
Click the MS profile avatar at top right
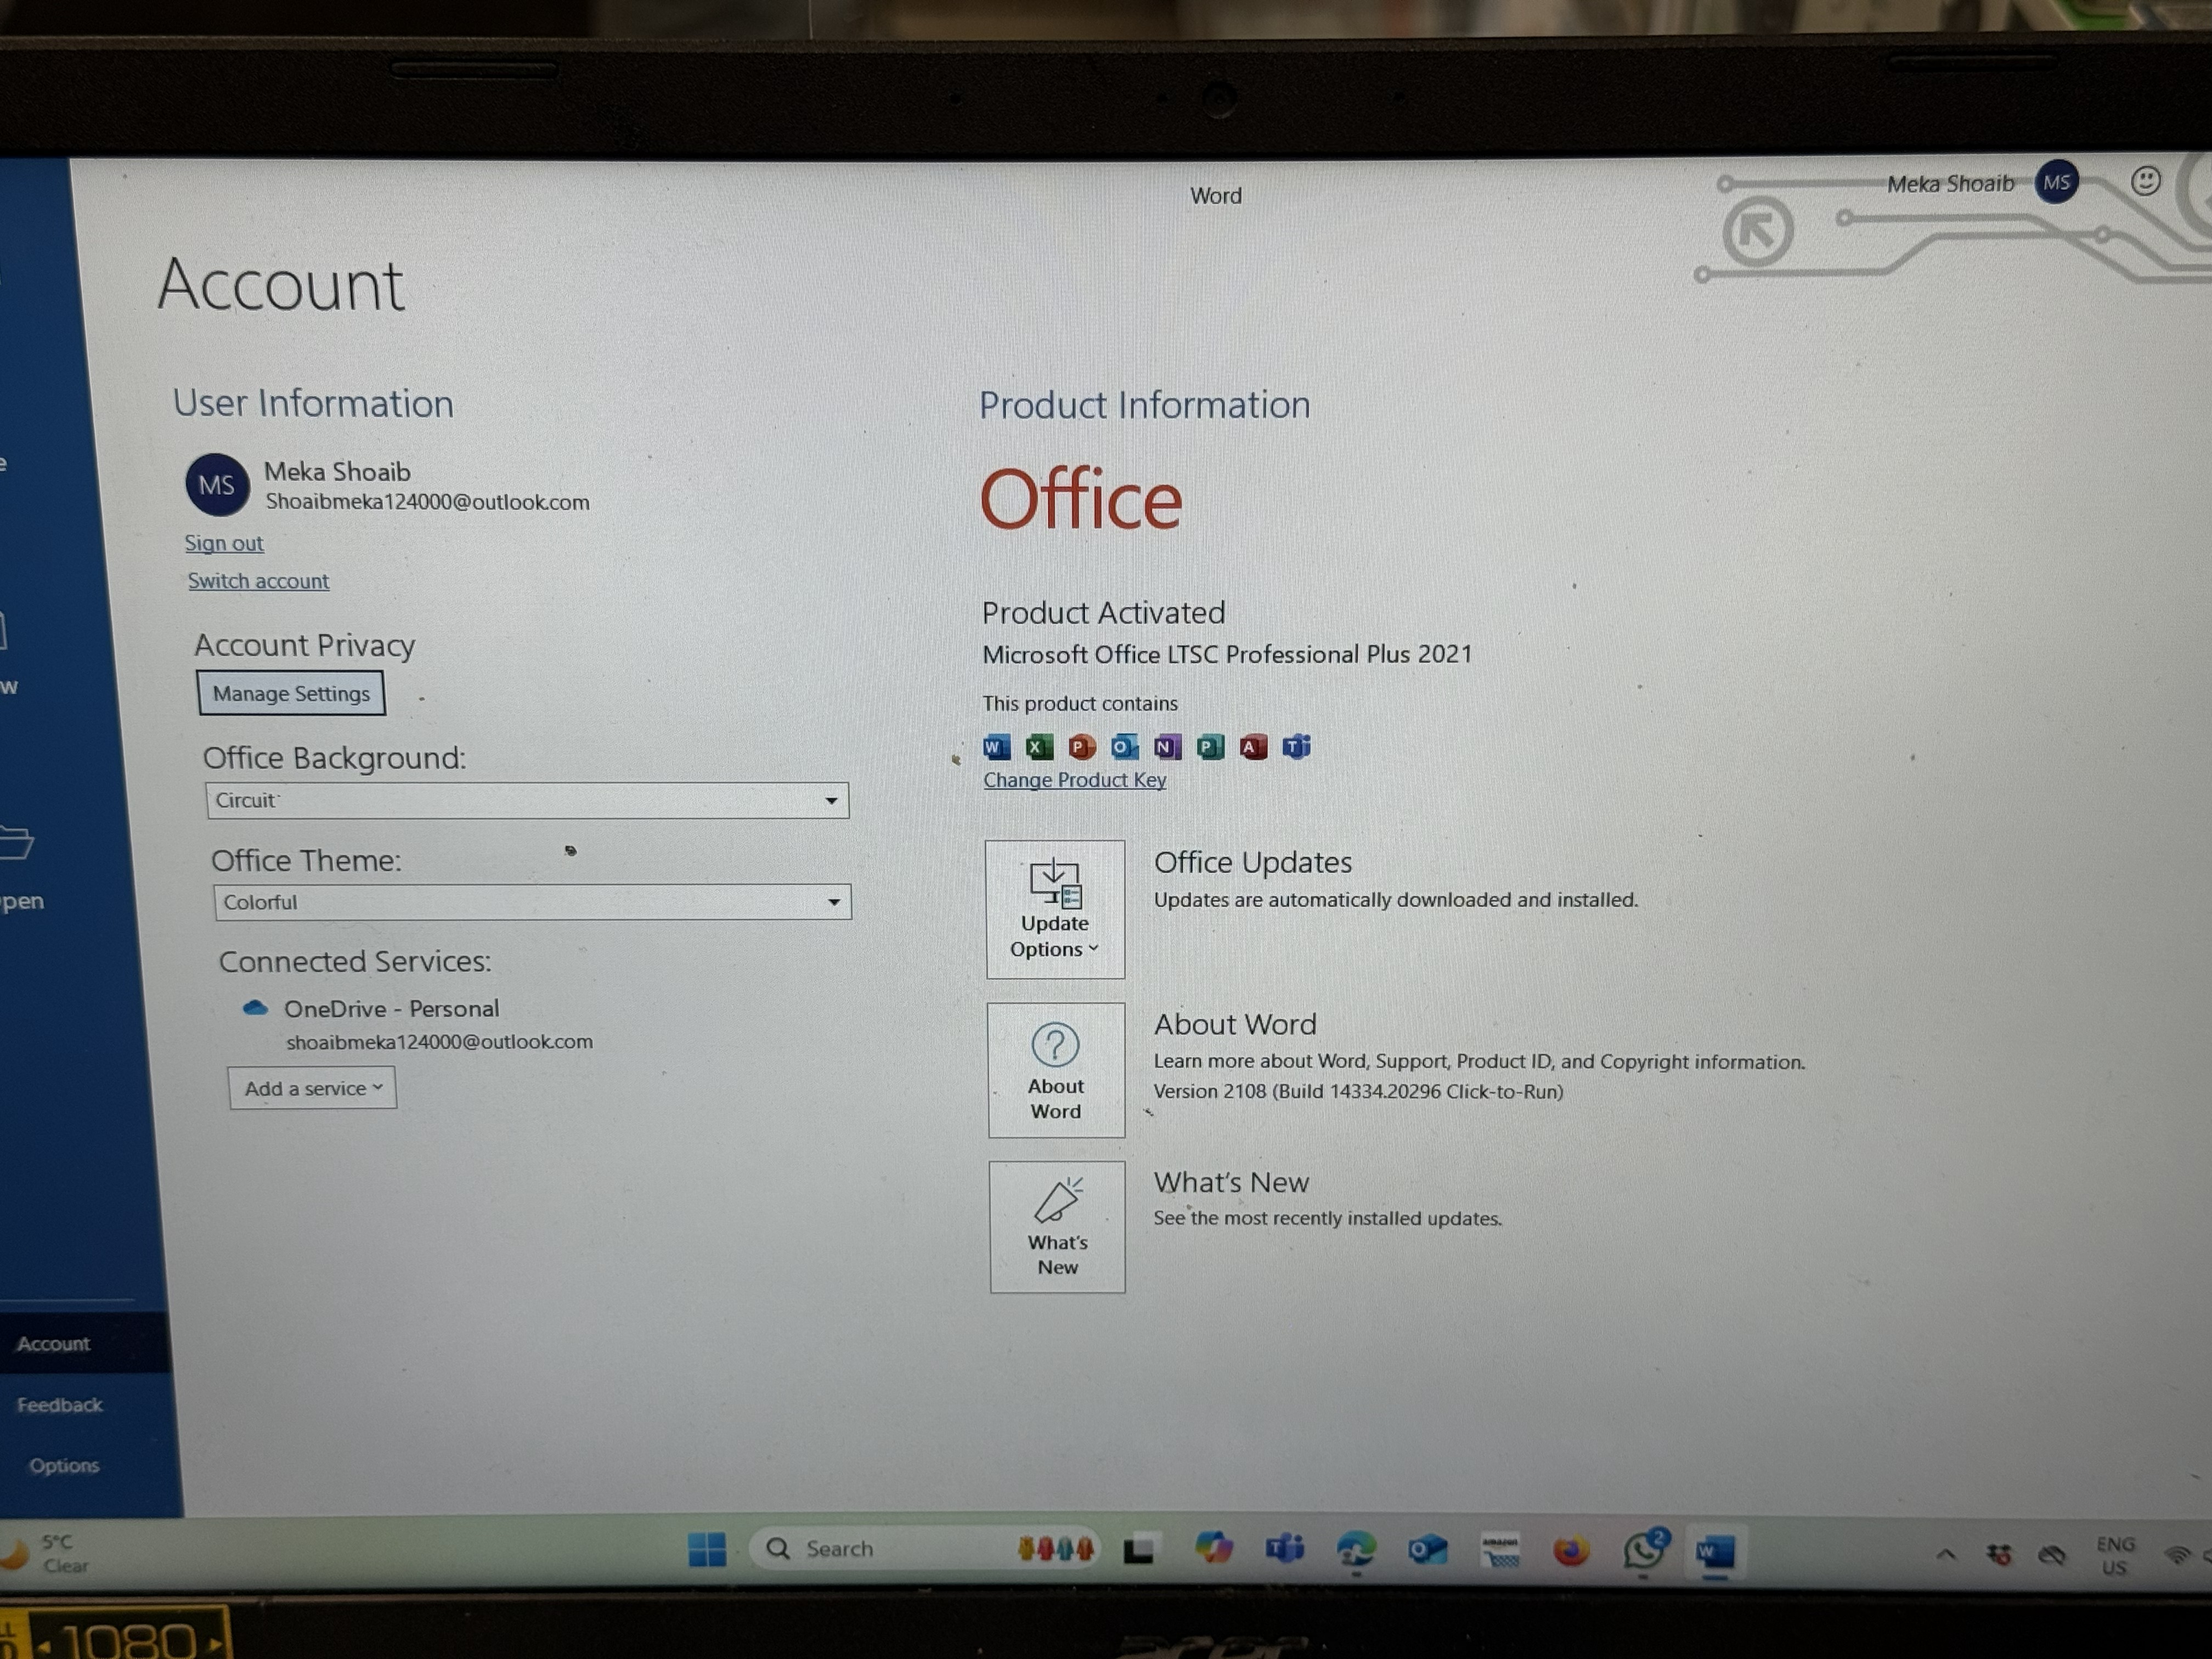[2056, 183]
